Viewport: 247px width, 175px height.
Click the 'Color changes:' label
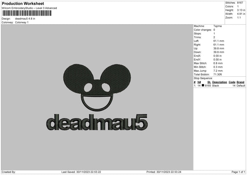[203, 30]
